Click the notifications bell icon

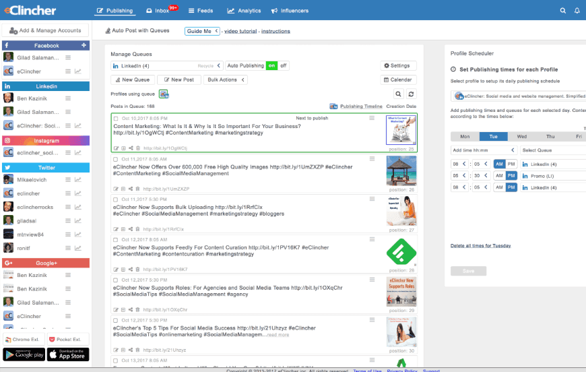click(577, 11)
